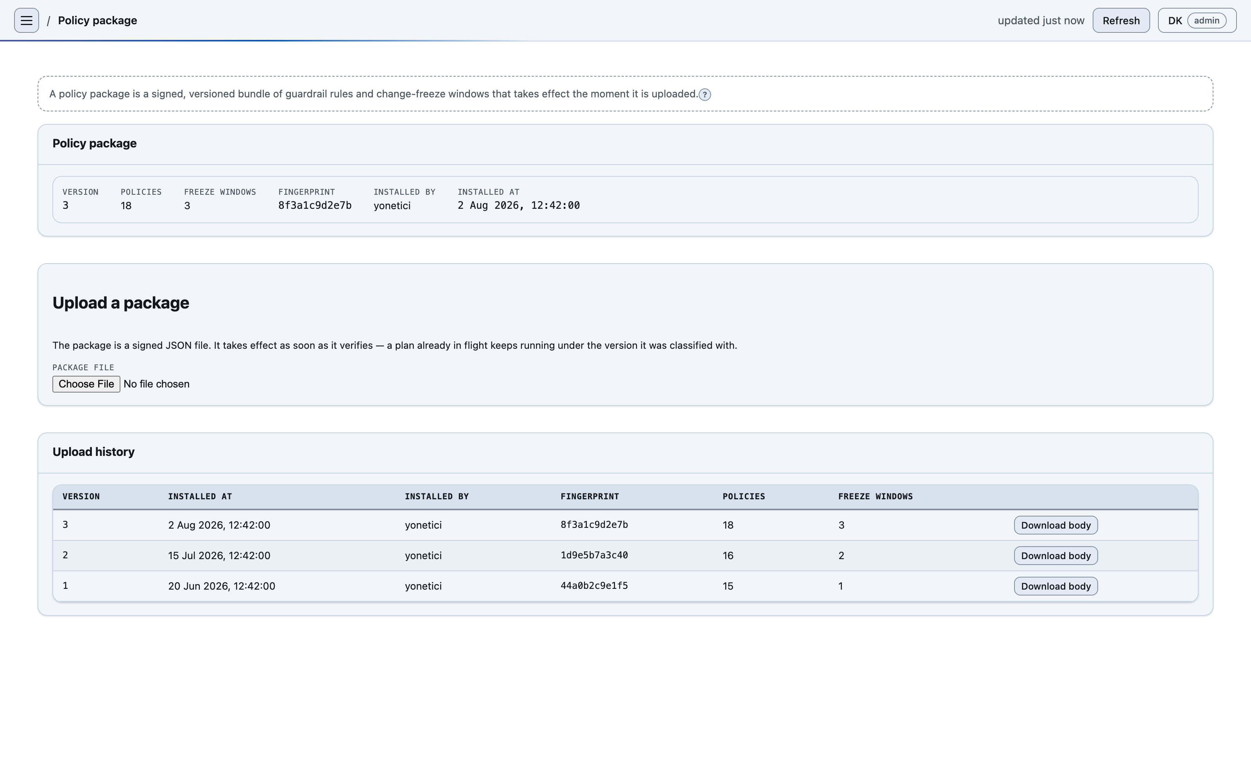Select fingerprint 8f3a1c9d2e7b in history table
The image size is (1251, 782).
click(x=595, y=524)
